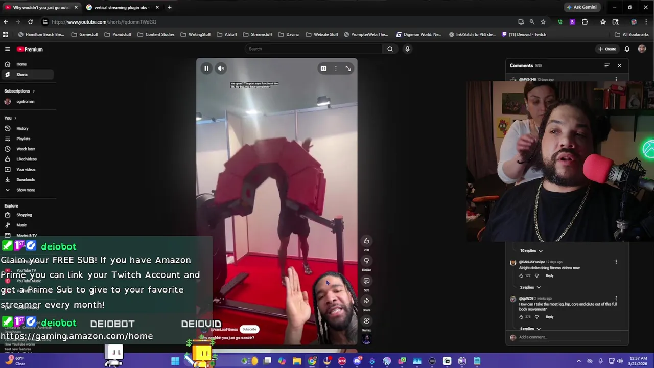Expand the 2 replies thread
The height and width of the screenshot is (368, 654).
(530, 287)
